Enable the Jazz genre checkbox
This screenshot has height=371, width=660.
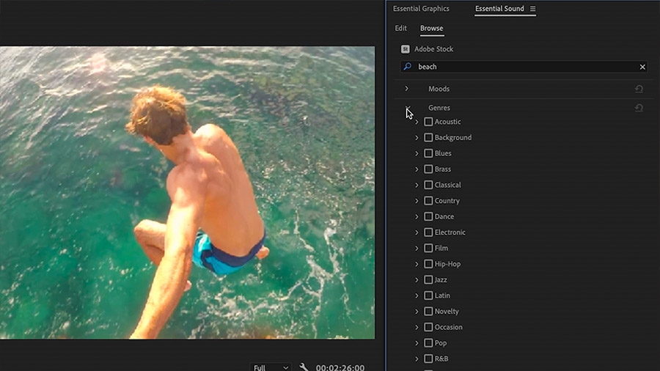(428, 280)
